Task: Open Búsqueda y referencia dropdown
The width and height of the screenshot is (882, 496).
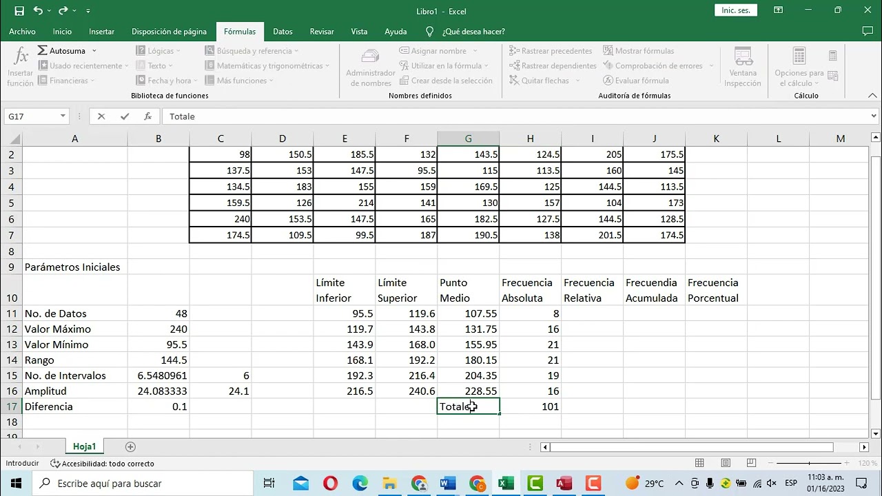Action: pyautogui.click(x=252, y=50)
